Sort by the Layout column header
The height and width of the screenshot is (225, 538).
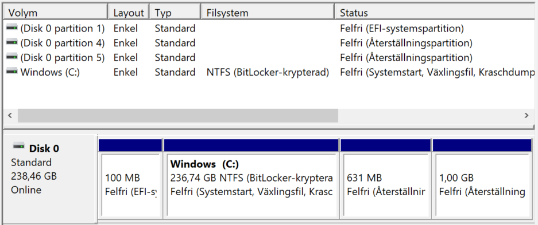[x=129, y=13]
